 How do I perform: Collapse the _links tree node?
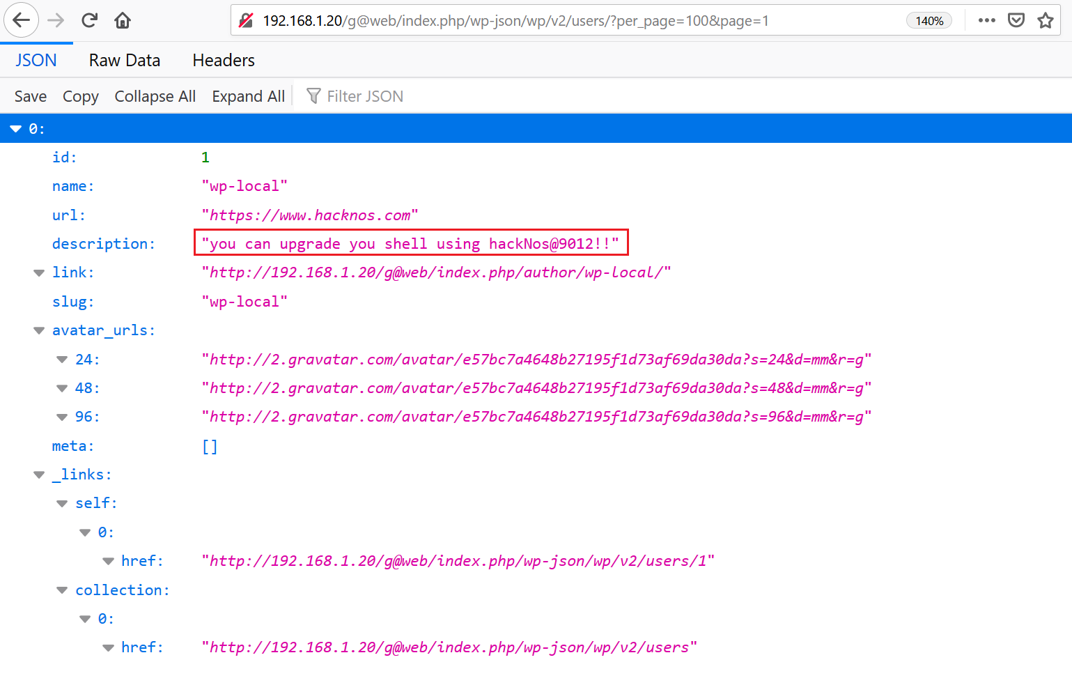coord(39,475)
